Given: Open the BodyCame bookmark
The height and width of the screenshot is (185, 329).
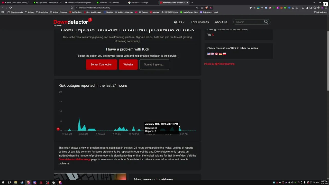Looking at the screenshot, I should coord(206,12).
